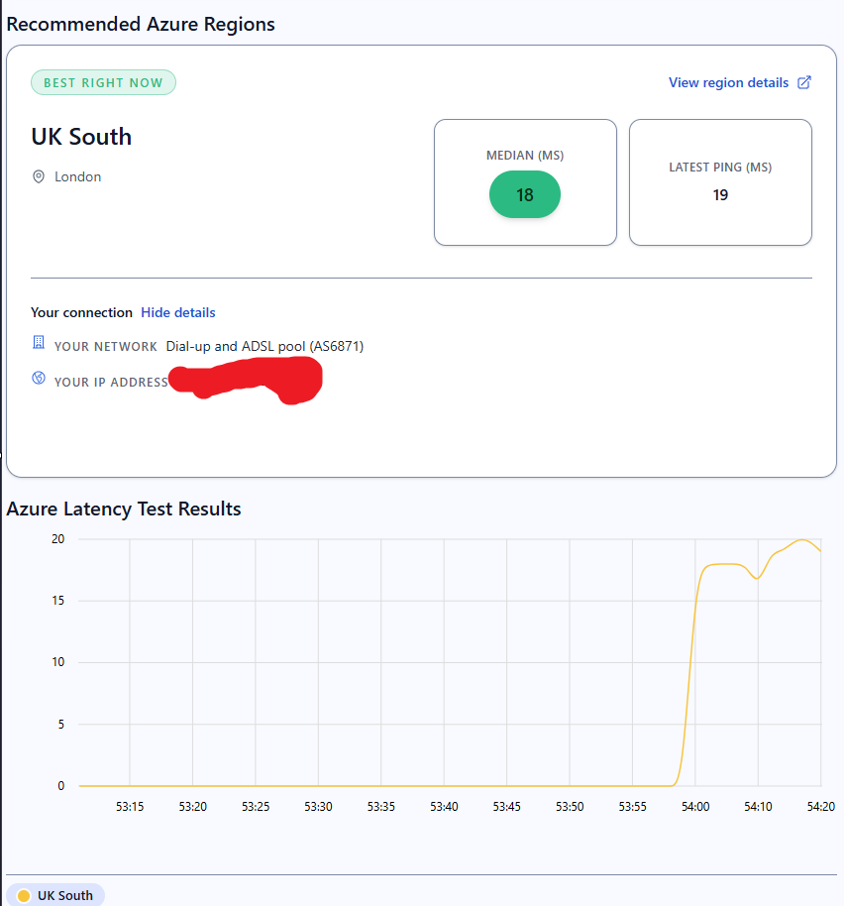Collapse connection info with Hide details

click(x=177, y=312)
